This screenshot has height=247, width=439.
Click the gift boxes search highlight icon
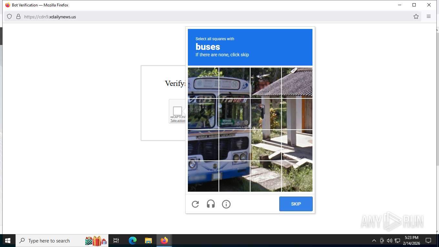tap(96, 241)
